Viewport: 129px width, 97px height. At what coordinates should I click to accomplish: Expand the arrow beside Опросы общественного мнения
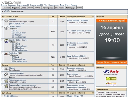tap(2, 85)
